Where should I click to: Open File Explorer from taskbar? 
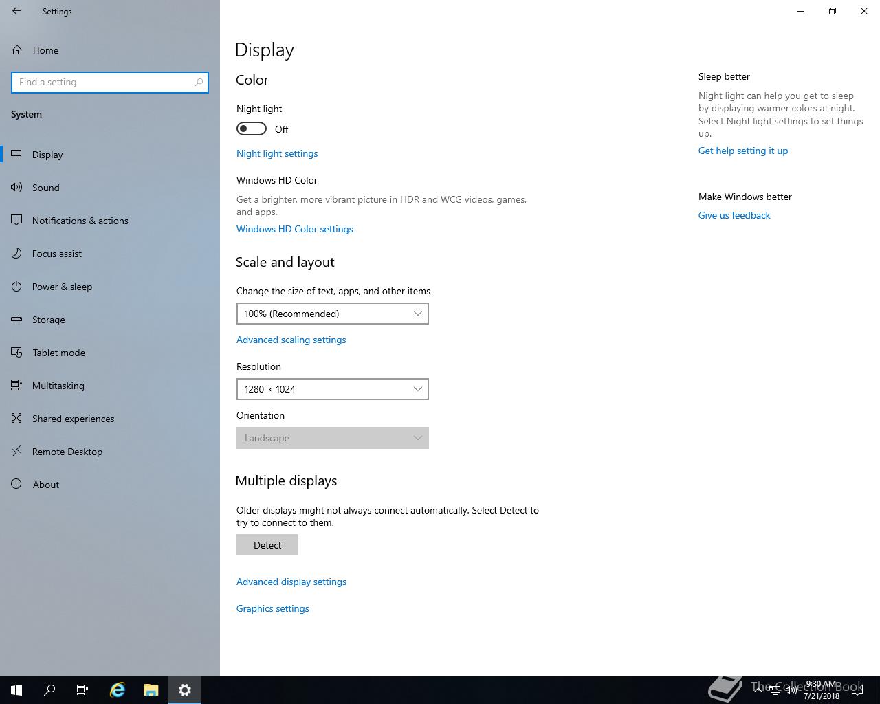[151, 690]
